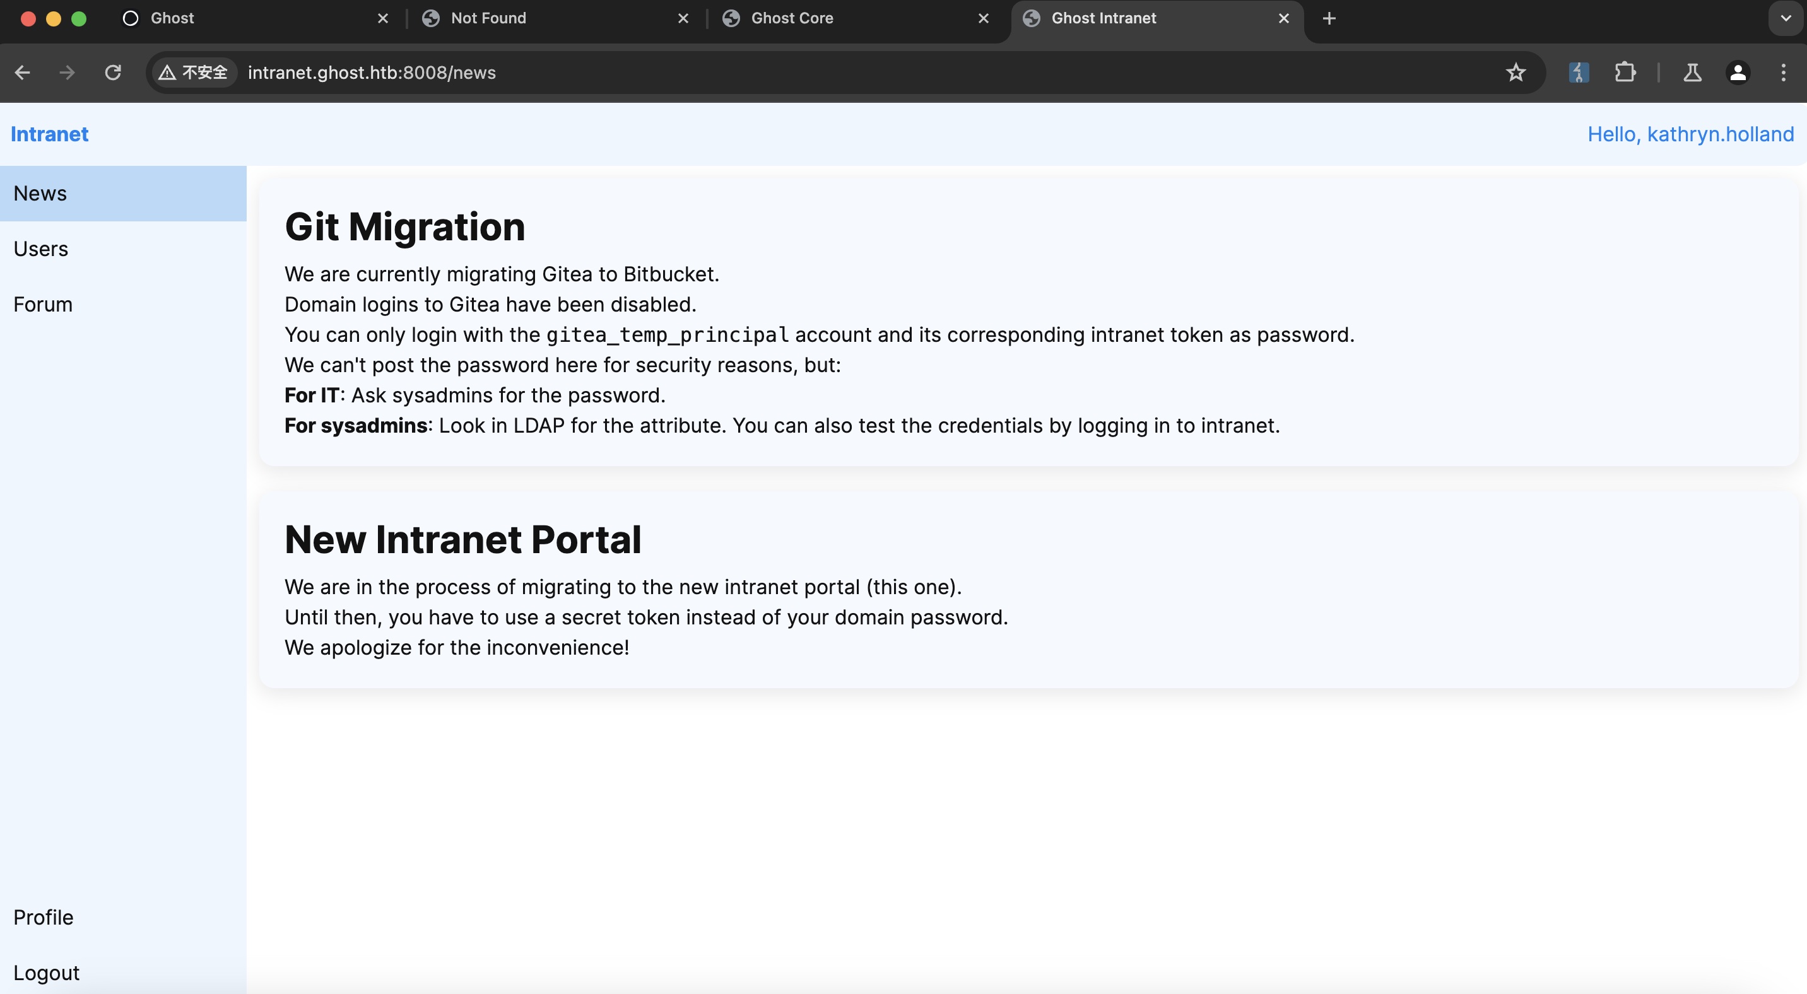
Task: Open the browser profile avatar
Action: coord(1738,72)
